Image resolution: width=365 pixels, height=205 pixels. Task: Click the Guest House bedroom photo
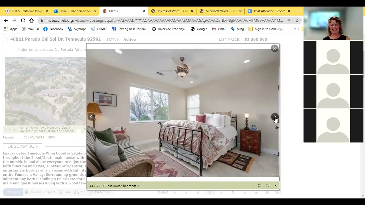[183, 113]
